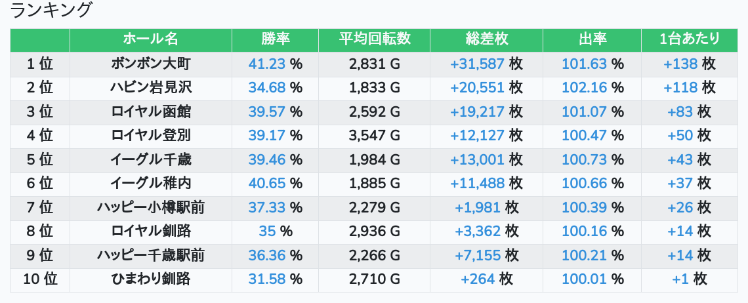Click the ひまわり釧路 hall name

coord(151,279)
